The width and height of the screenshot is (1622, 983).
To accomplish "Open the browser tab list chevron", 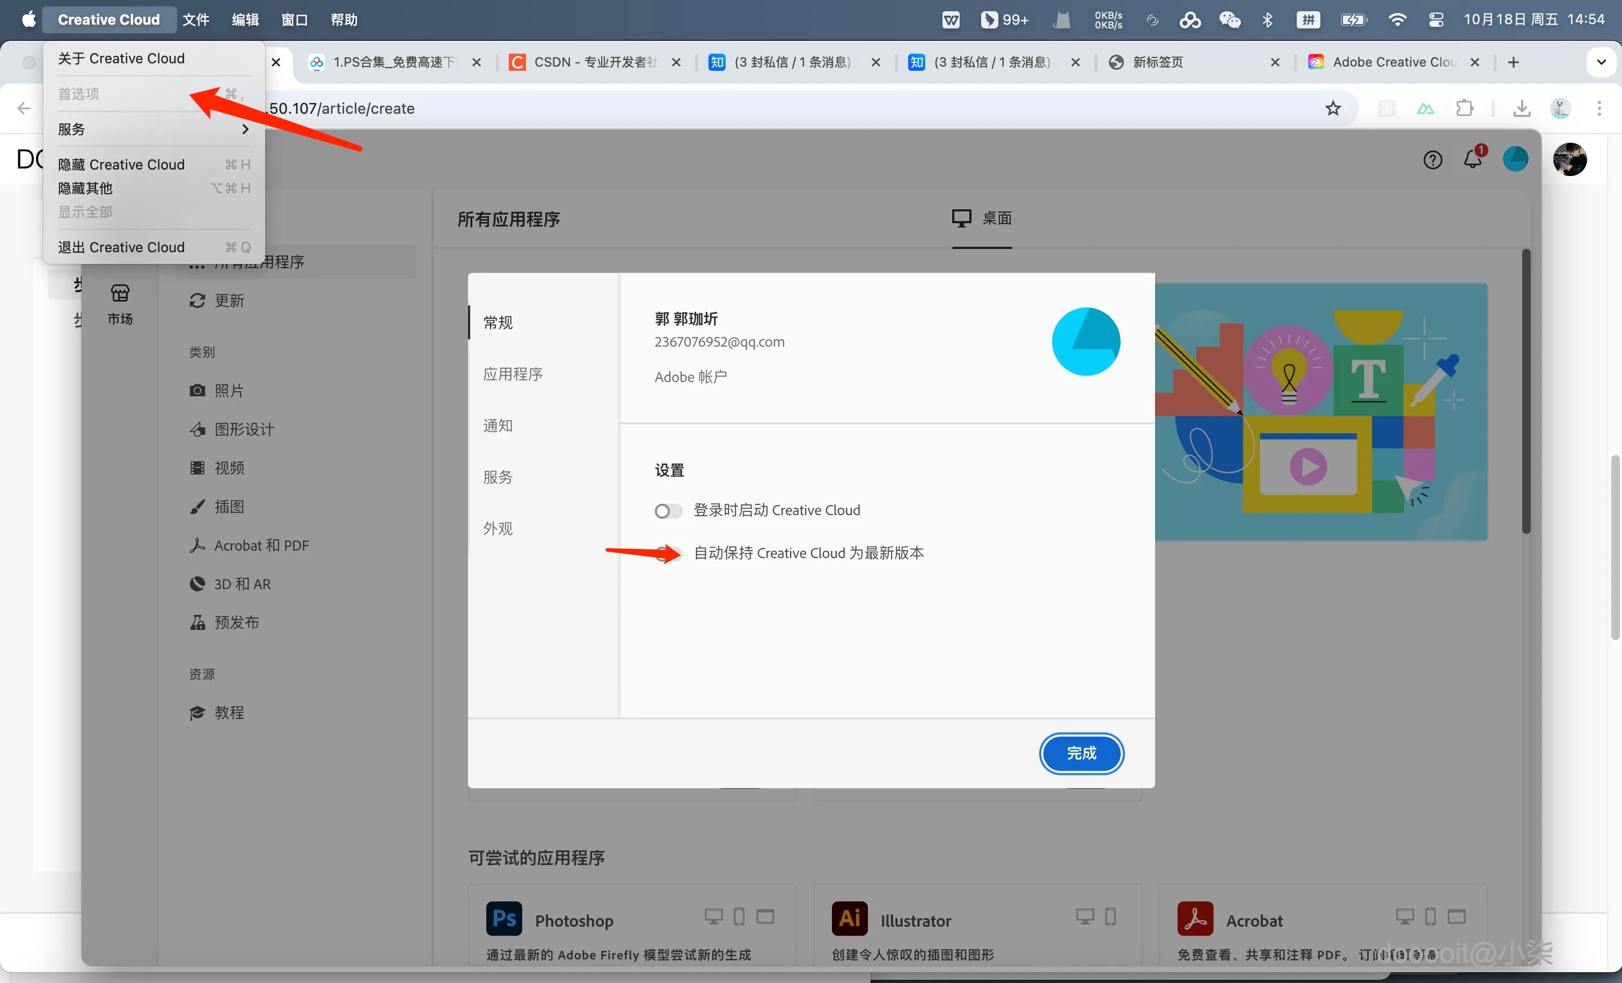I will pos(1602,62).
